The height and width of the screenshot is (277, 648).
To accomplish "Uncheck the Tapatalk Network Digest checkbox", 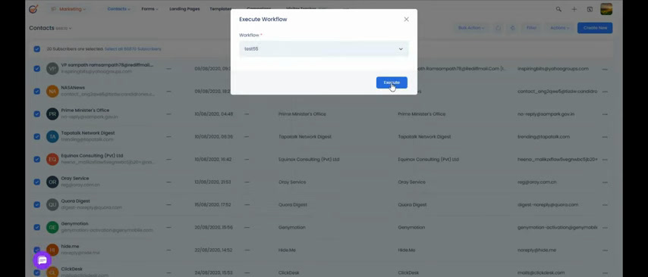I will point(36,136).
